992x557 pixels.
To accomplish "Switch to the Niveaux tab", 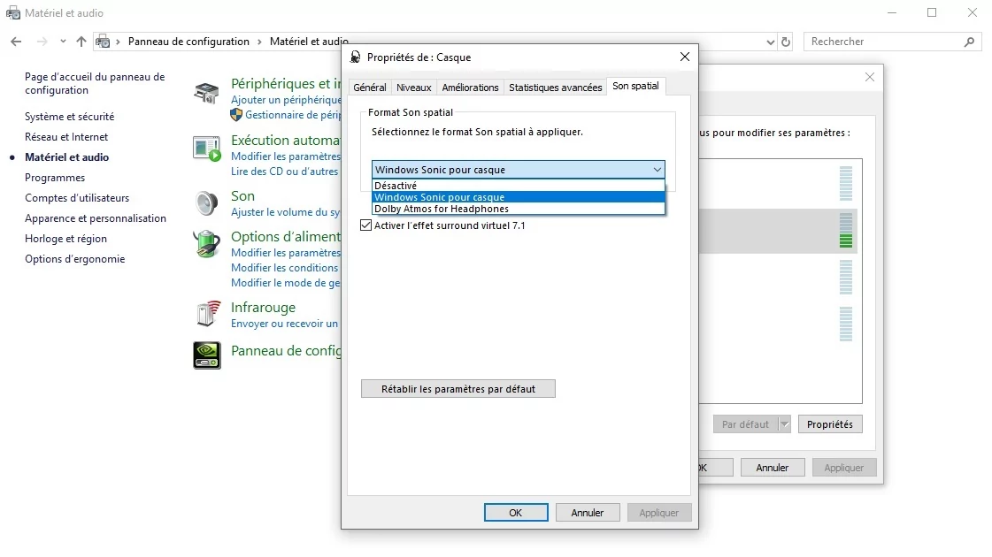I will click(x=414, y=88).
